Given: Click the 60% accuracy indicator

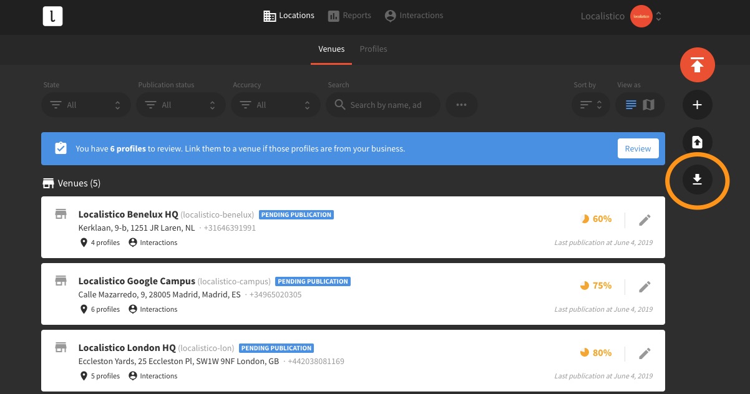Looking at the screenshot, I should (x=596, y=219).
